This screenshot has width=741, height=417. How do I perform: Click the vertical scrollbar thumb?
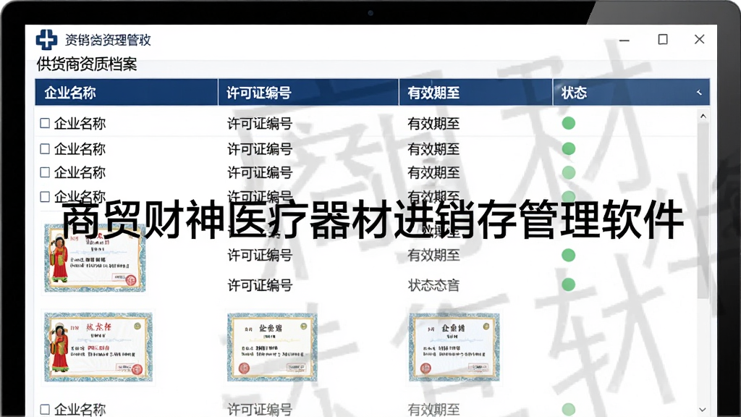(x=703, y=211)
